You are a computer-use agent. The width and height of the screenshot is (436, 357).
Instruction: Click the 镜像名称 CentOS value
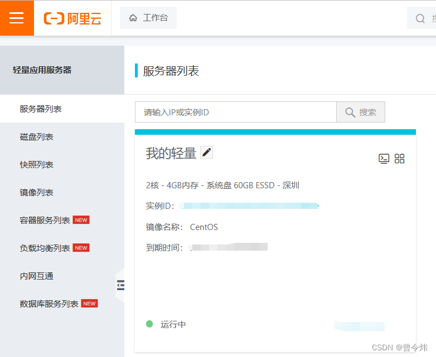click(204, 227)
